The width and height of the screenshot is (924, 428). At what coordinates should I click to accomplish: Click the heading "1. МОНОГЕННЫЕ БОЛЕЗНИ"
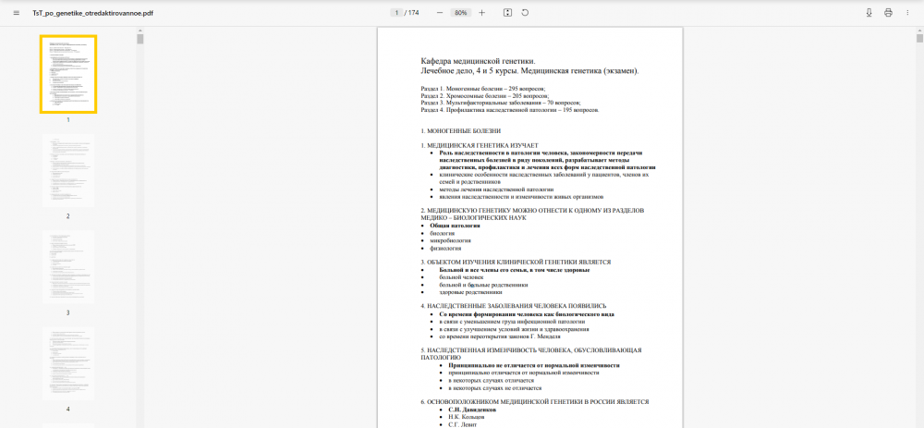click(x=461, y=131)
